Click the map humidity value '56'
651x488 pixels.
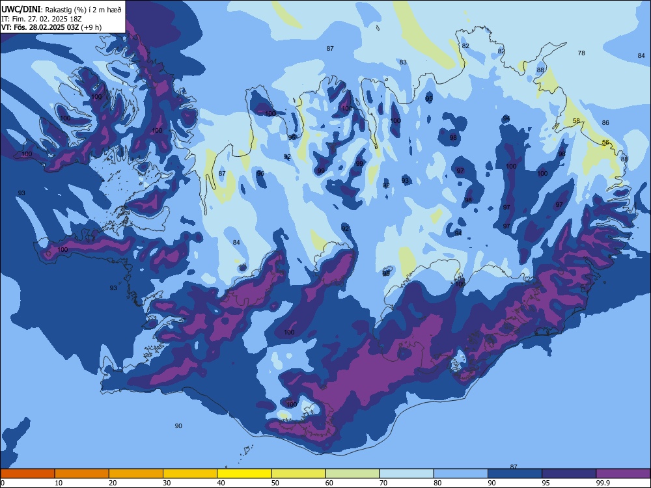click(x=605, y=142)
